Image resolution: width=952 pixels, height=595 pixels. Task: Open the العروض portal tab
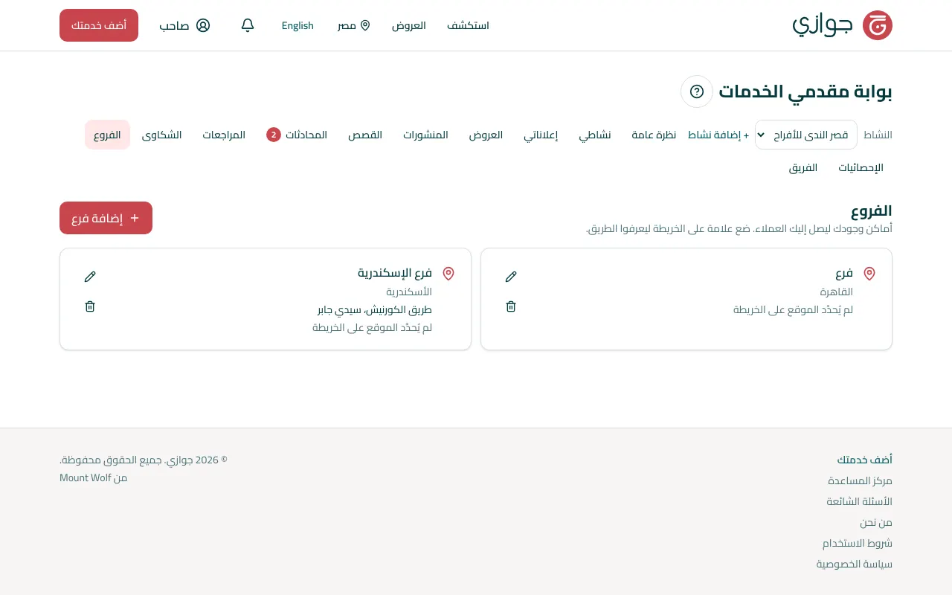point(486,135)
